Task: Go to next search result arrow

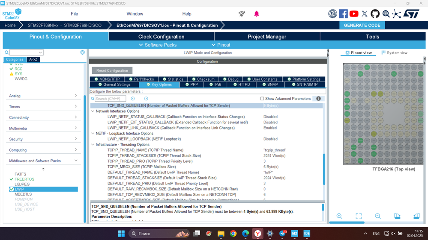Action: click(x=146, y=99)
